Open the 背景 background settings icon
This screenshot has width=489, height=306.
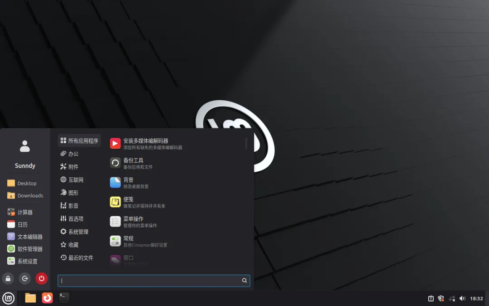[115, 182]
